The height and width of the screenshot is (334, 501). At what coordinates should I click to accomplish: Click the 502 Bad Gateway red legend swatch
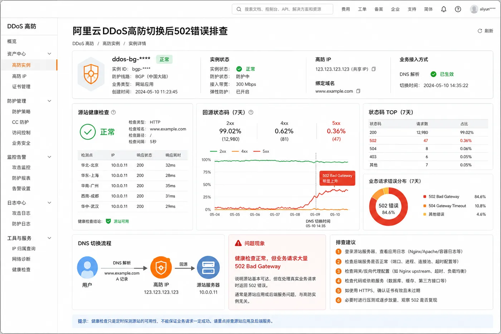tap(425, 197)
